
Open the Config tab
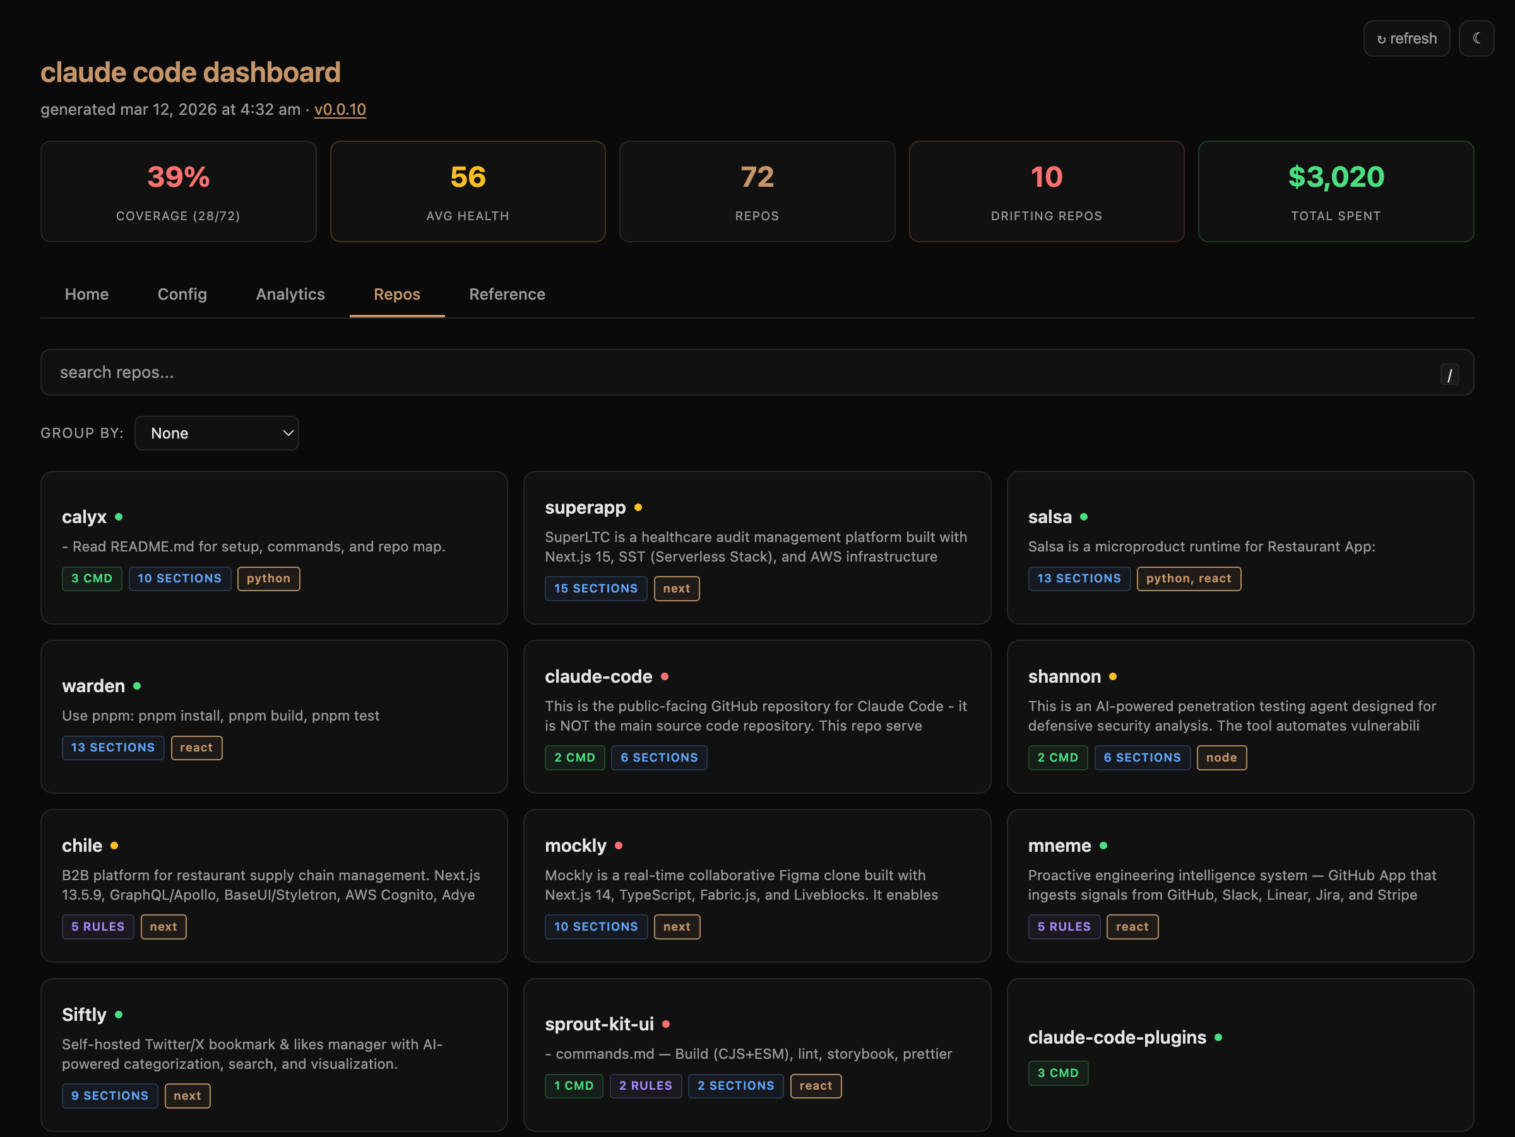click(x=182, y=295)
